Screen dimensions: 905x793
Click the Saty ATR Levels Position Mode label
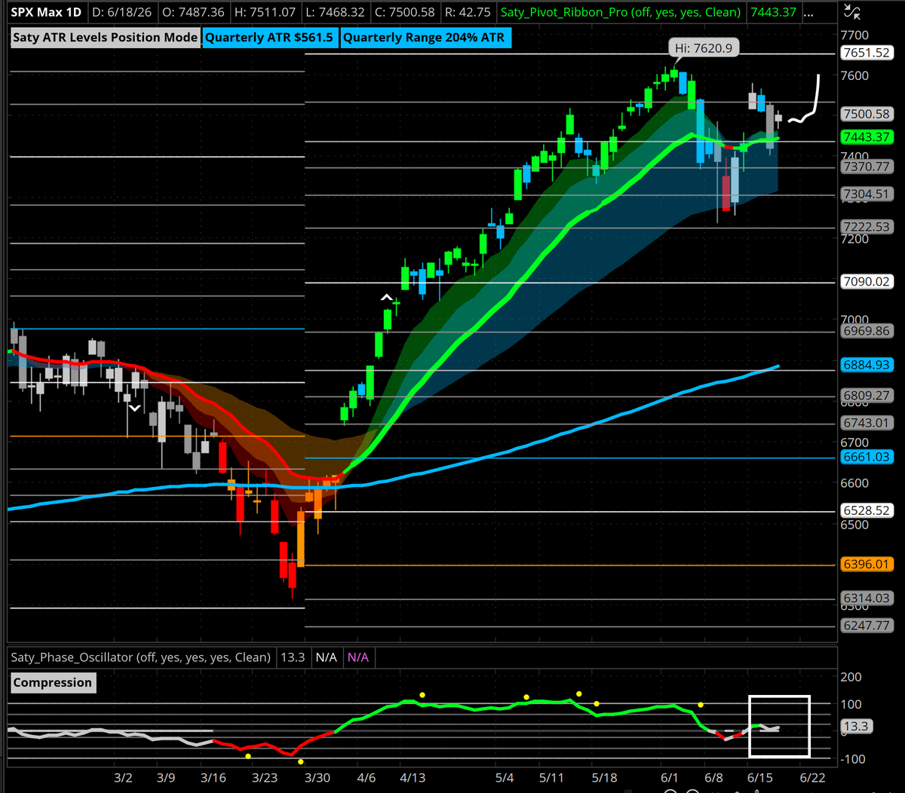coord(106,38)
